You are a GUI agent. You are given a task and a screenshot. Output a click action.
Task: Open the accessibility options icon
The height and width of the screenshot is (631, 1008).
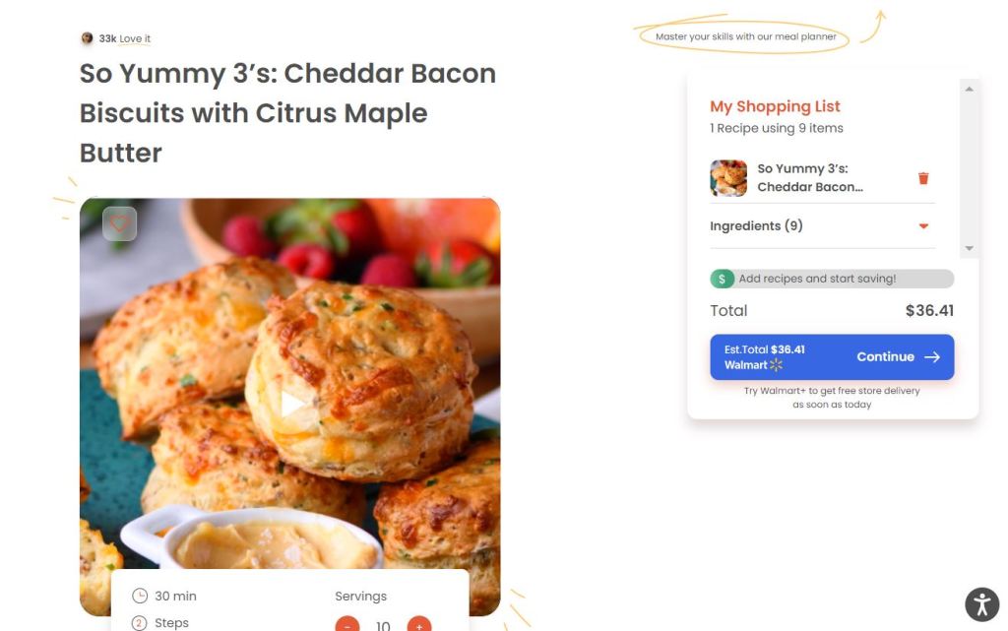tap(981, 604)
